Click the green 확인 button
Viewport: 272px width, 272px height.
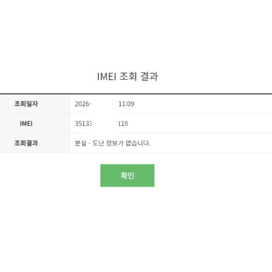pos(127,175)
